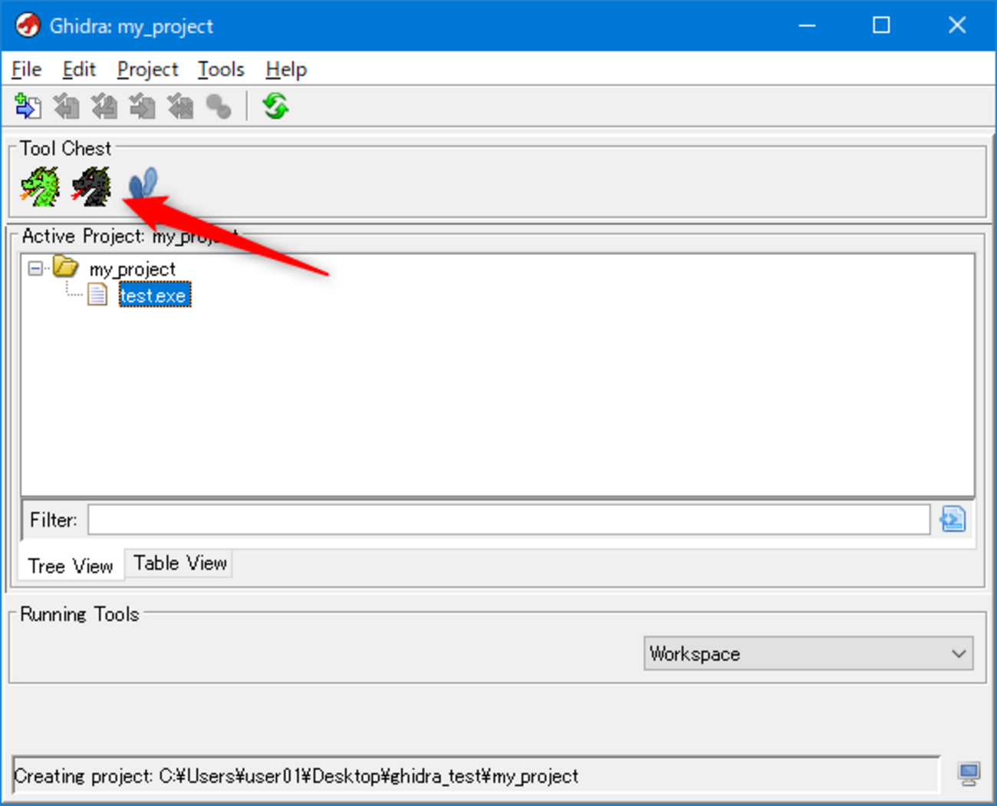The image size is (997, 806).
Task: Click the server connection icon in status bar
Action: coord(969,774)
